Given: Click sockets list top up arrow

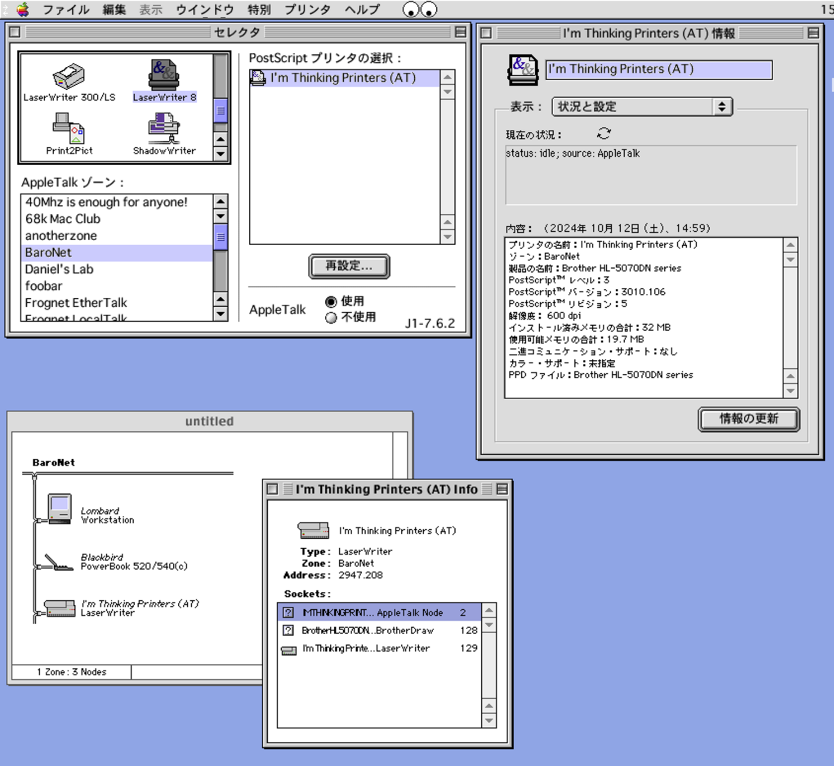Looking at the screenshot, I should [x=489, y=610].
